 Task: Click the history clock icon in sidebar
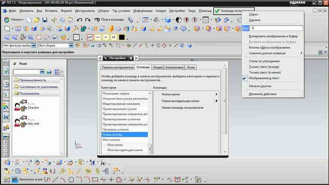point(6,84)
